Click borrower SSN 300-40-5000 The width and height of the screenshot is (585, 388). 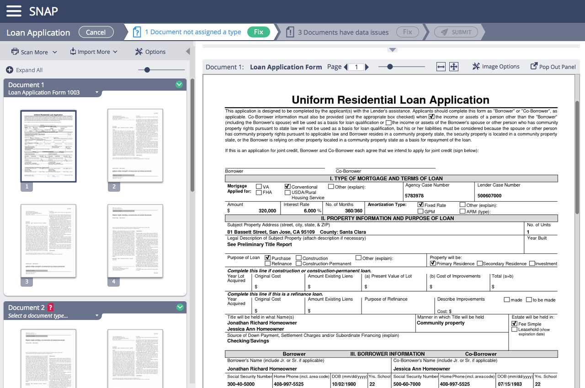coord(241,384)
